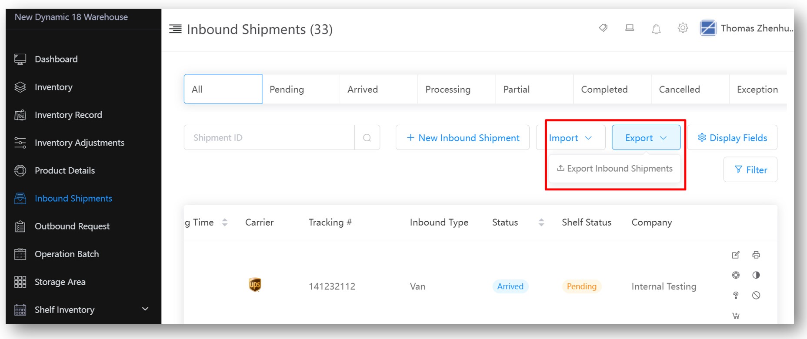Open the Import dropdown
The width and height of the screenshot is (807, 339).
(570, 138)
